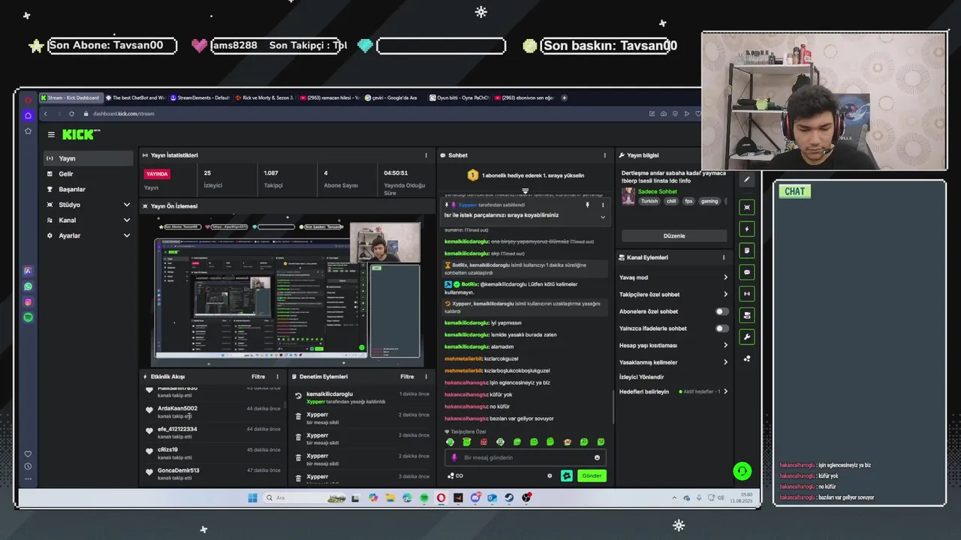Open Steam from the taskbar
This screenshot has width=961, height=540.
[509, 498]
